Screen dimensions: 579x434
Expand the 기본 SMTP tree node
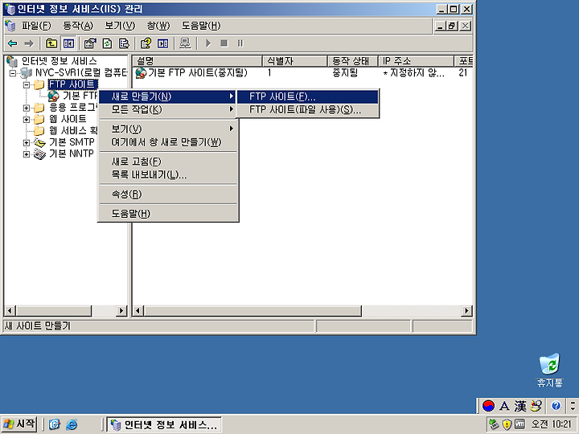27,142
